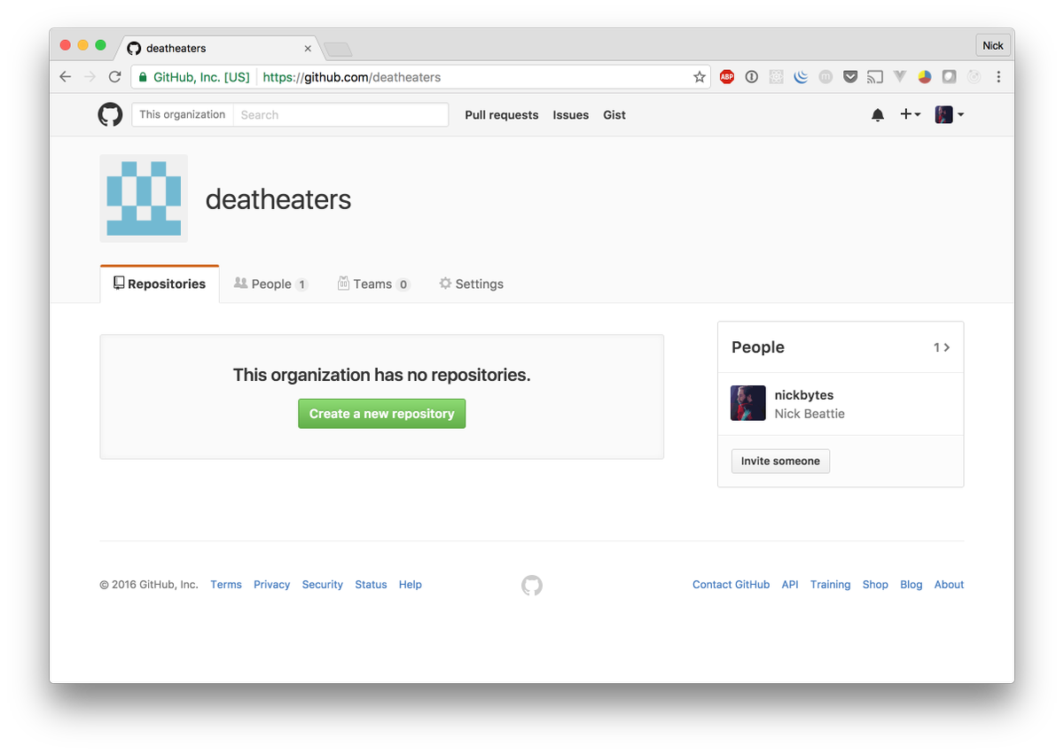Click the faded circular target extension icon
Screen dimensions: 1064x754
(x=974, y=77)
